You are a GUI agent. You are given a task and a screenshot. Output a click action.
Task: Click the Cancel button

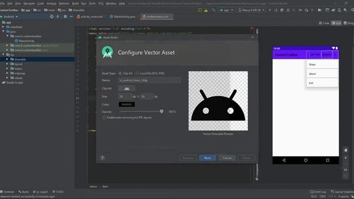point(227,158)
